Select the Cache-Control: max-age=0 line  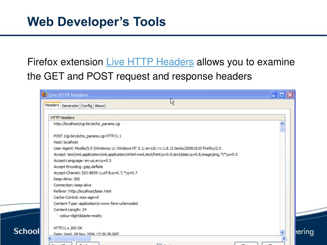[x=76, y=197]
